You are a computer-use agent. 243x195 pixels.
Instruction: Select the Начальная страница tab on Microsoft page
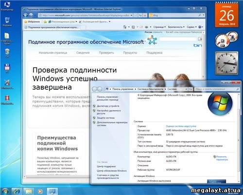click(x=53, y=53)
